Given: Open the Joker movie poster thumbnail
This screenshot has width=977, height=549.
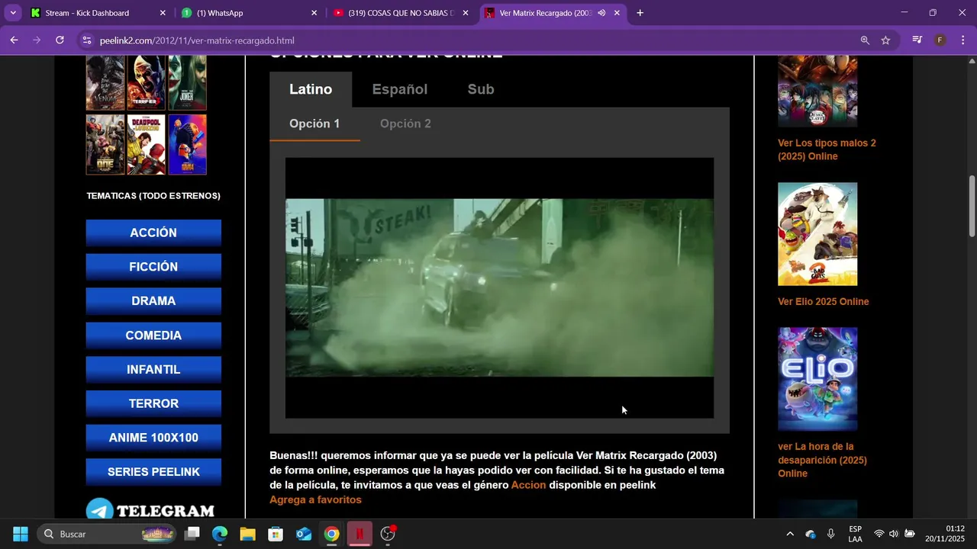Looking at the screenshot, I should click(187, 82).
